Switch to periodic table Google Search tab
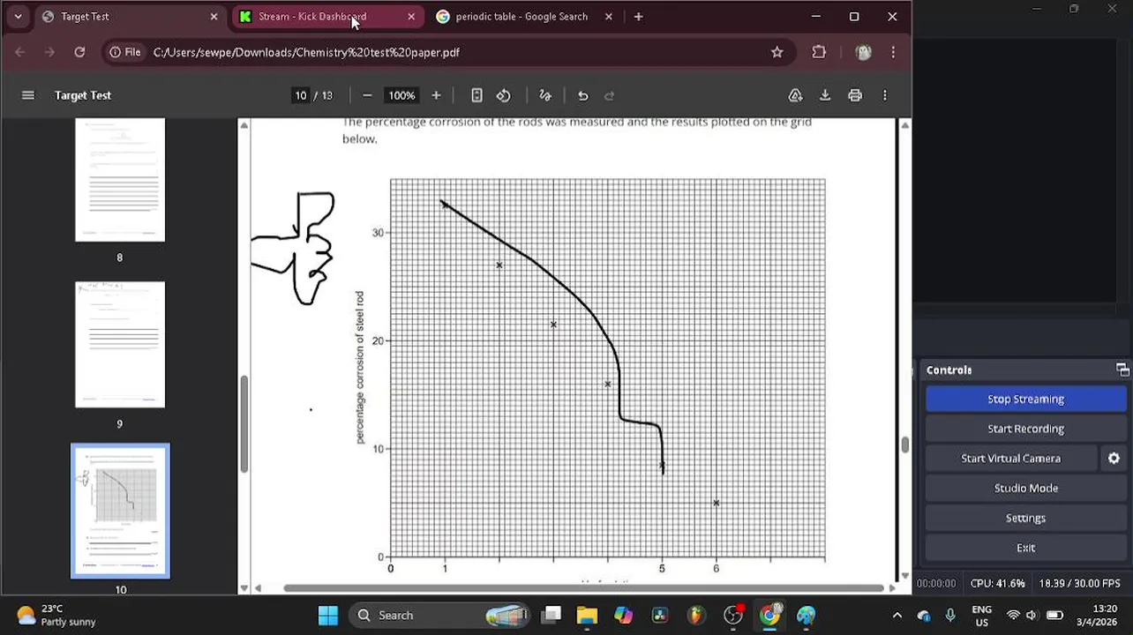 click(x=524, y=16)
